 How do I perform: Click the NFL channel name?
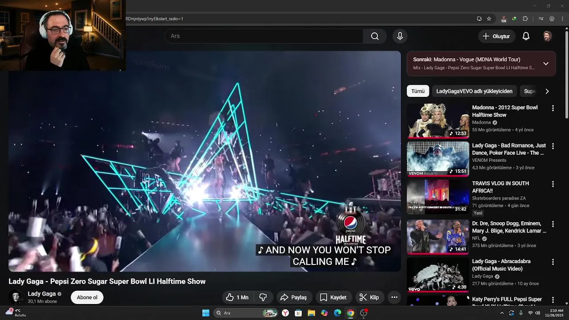pyautogui.click(x=476, y=238)
